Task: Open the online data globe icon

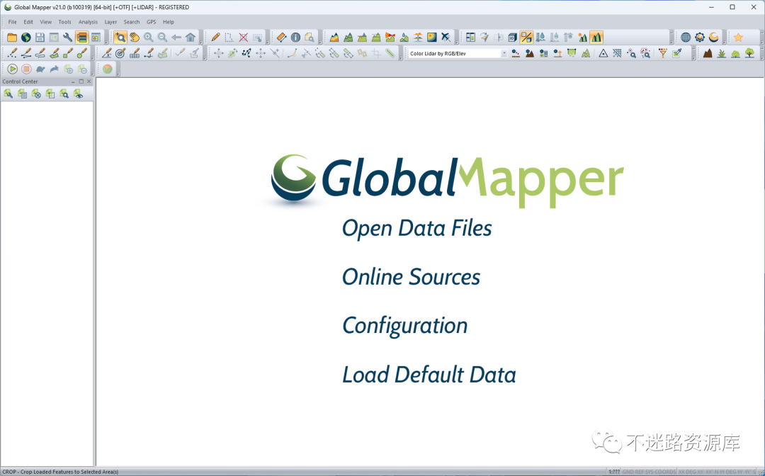Action: click(26, 38)
